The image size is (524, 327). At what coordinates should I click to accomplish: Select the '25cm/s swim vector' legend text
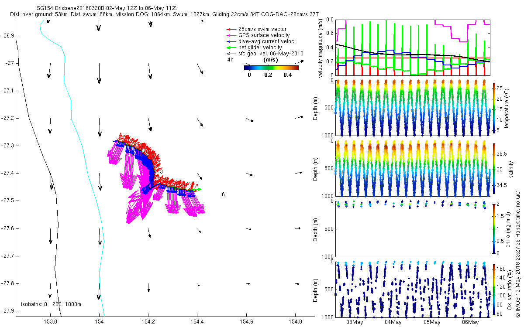262,29
